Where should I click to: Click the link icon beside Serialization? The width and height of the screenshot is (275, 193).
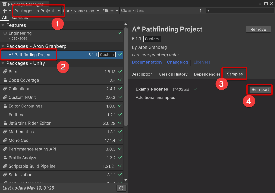pos(5,175)
